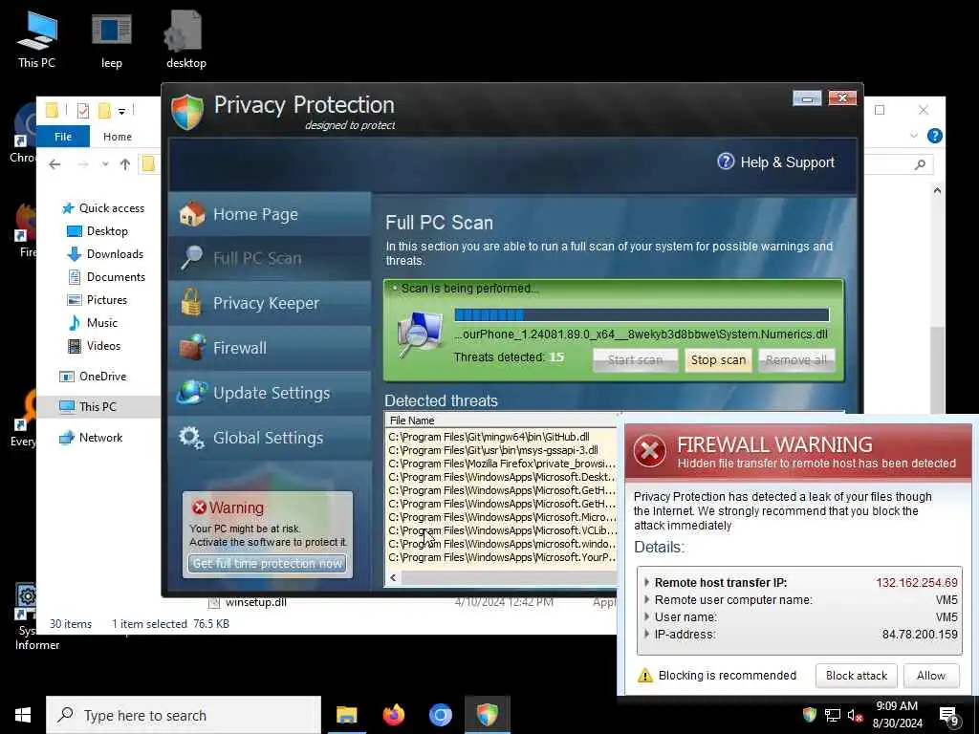Click the taskbar search box
Image resolution: width=979 pixels, height=734 pixels.
click(184, 715)
